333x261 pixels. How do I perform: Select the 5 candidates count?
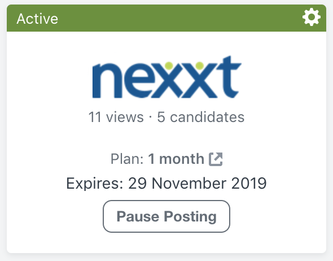pos(201,117)
